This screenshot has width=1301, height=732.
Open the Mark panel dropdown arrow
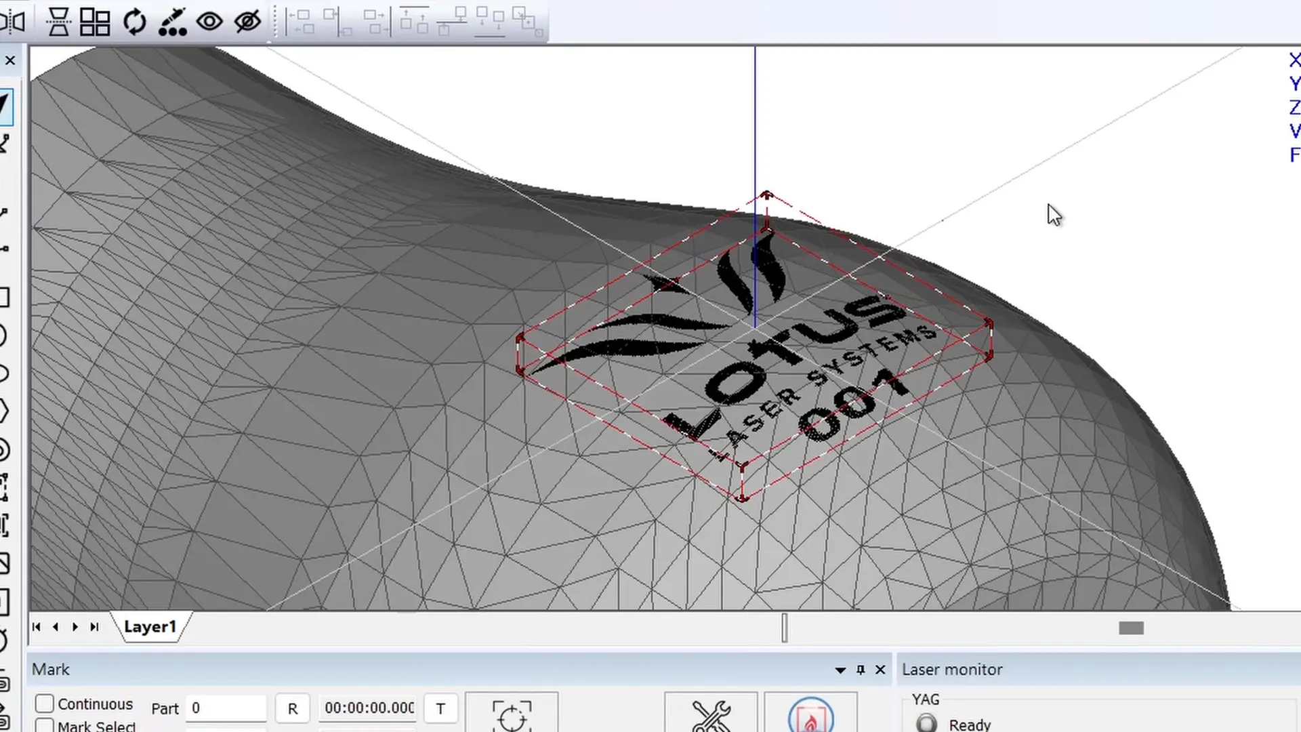coord(840,670)
